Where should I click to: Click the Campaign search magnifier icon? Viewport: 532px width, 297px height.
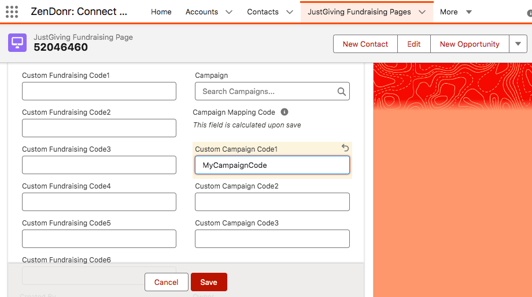click(341, 91)
